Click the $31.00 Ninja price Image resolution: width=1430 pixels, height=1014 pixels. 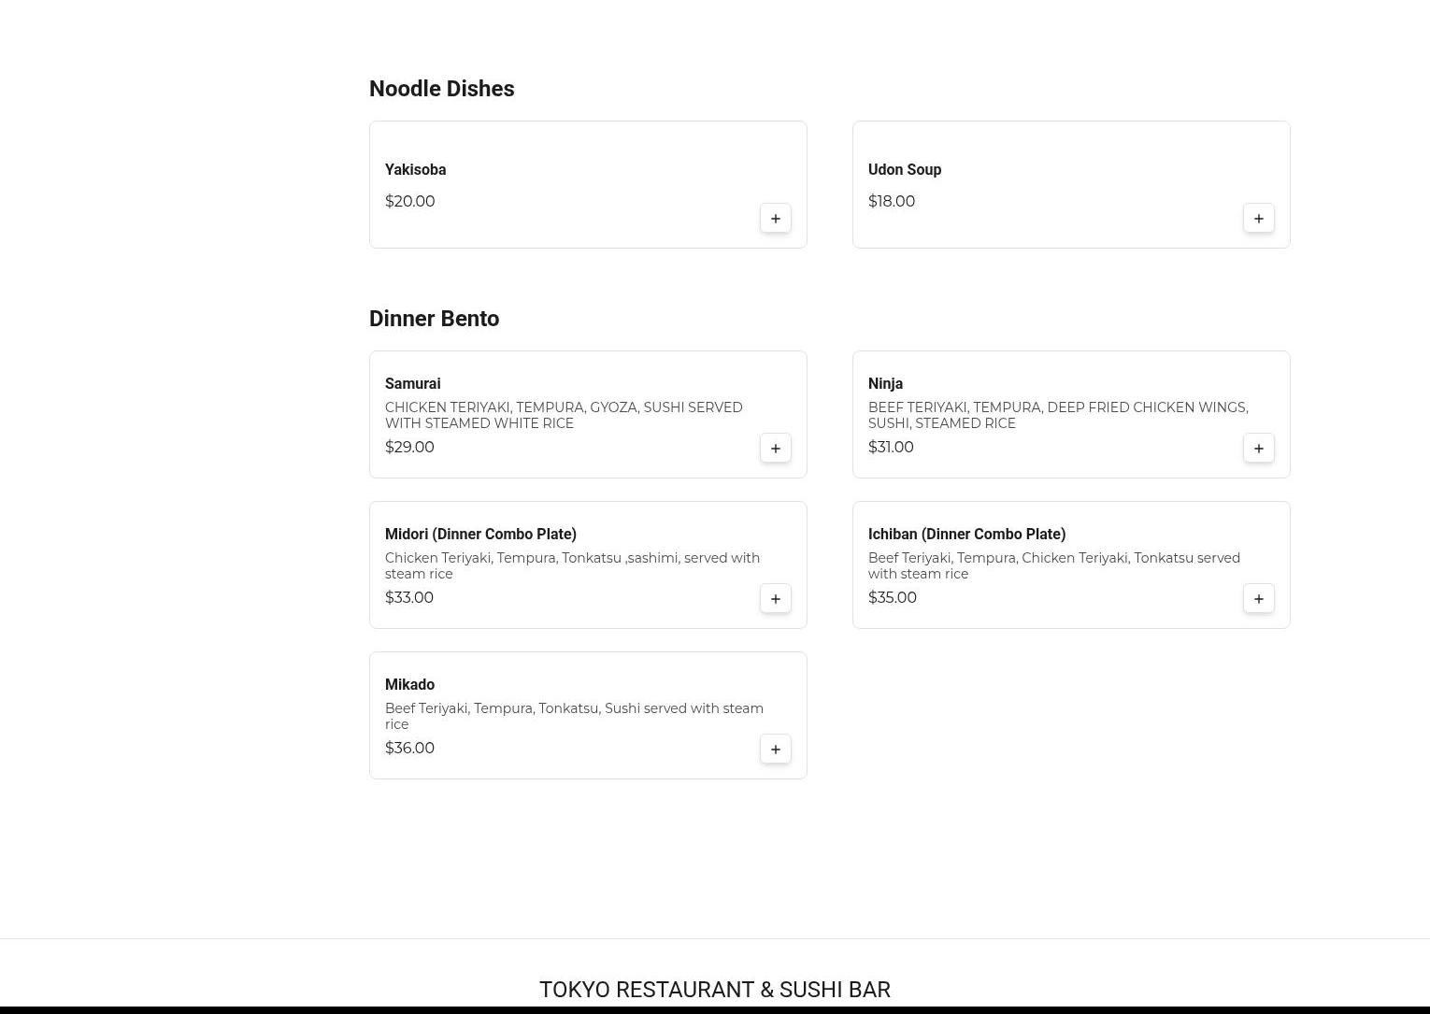pyautogui.click(x=891, y=447)
